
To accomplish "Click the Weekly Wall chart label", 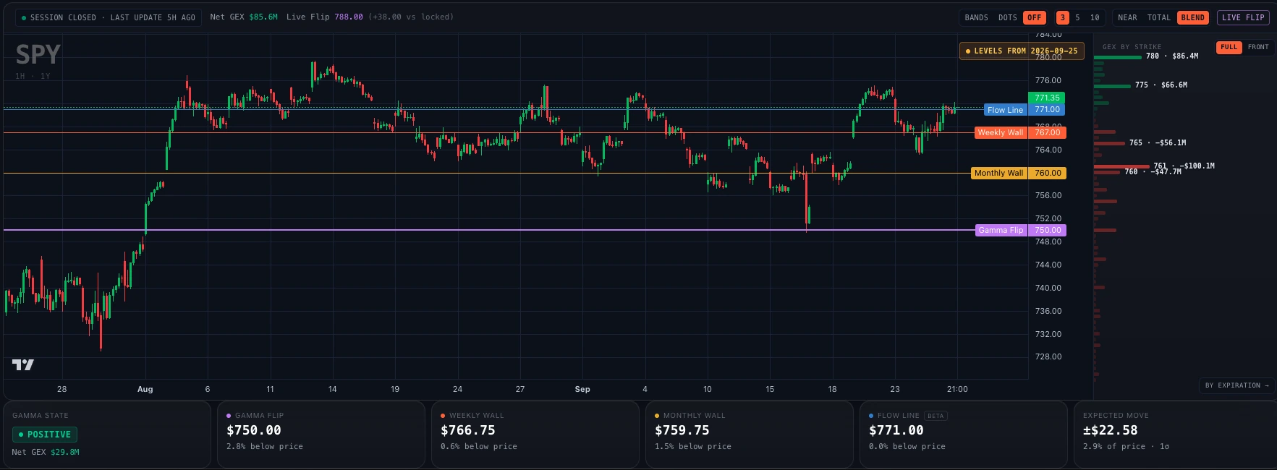I will (x=1001, y=132).
